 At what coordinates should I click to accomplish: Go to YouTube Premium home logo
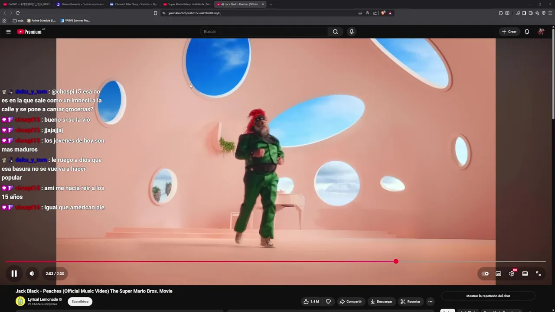[30, 32]
